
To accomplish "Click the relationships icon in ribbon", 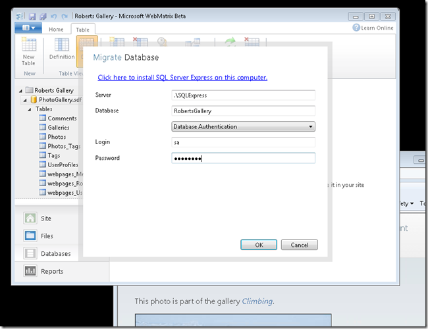I will click(192, 42).
